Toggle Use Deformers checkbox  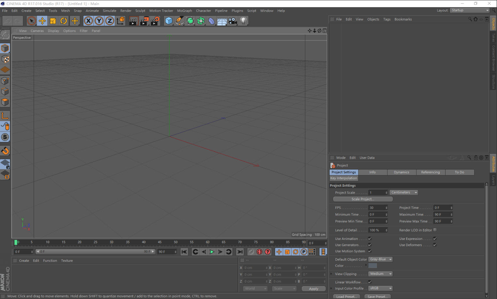435,245
